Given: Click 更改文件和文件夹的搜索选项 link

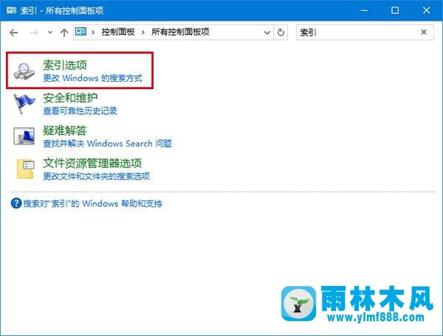Looking at the screenshot, I should click(96, 176).
